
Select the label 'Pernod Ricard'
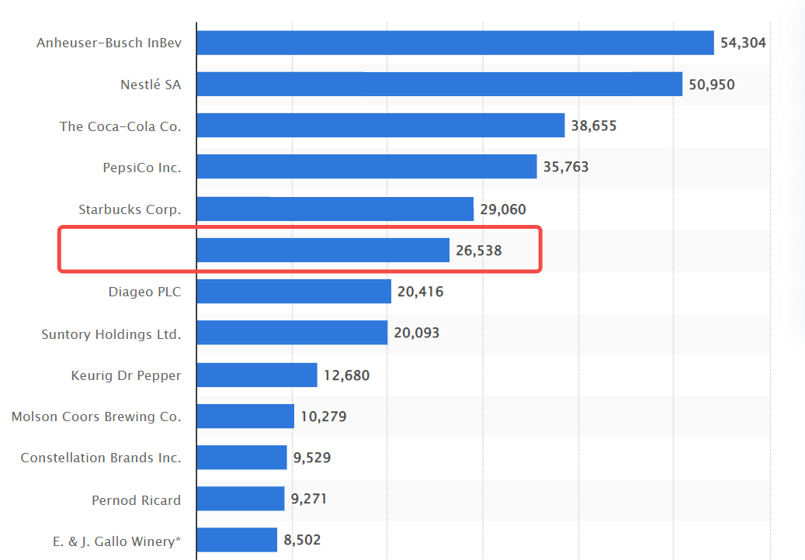point(137,500)
